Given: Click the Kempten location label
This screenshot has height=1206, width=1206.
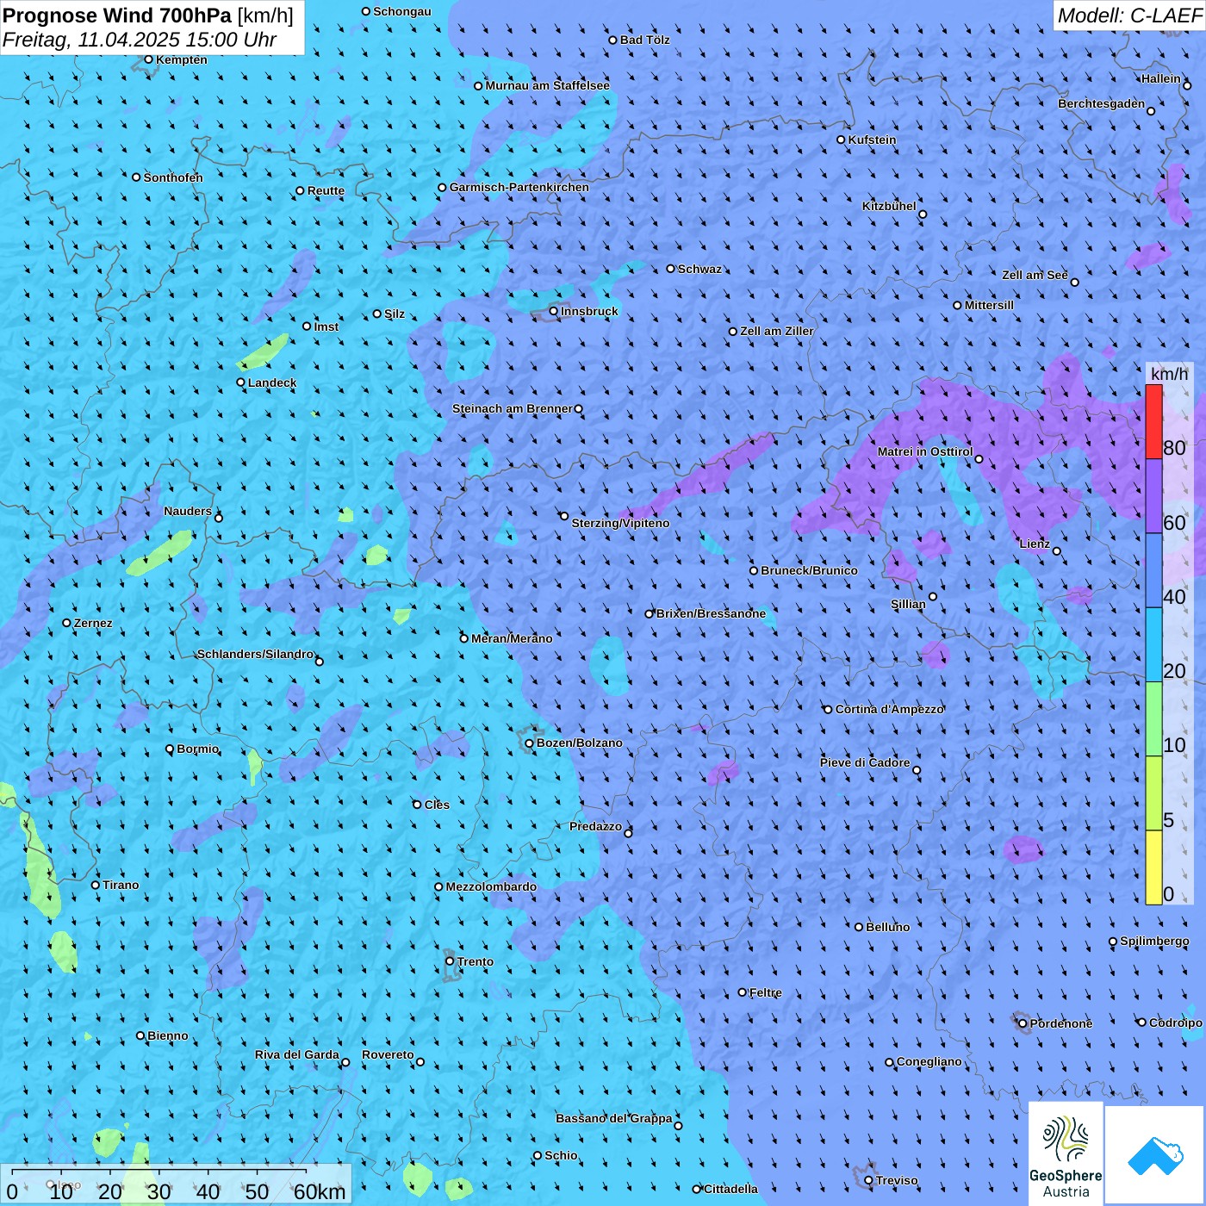Looking at the screenshot, I should [181, 59].
